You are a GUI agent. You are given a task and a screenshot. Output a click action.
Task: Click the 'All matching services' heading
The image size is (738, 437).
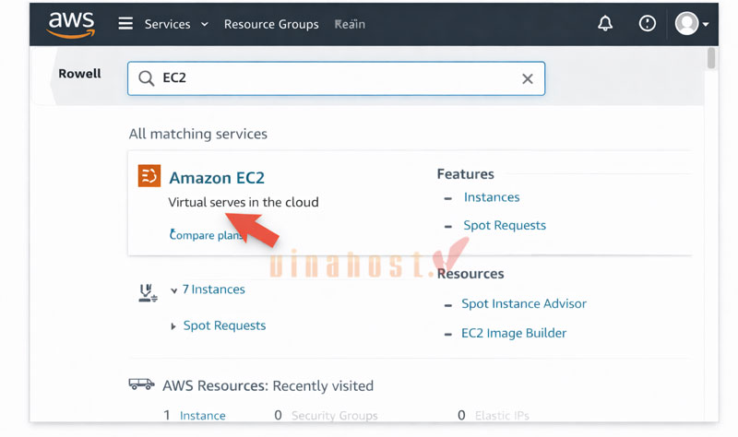[198, 134]
